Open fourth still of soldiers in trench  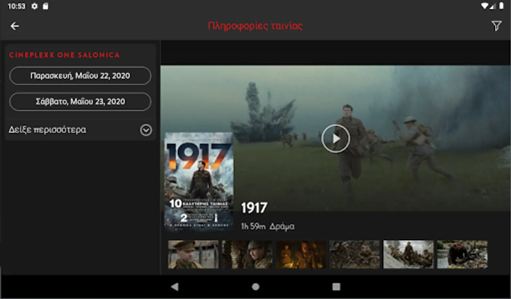pyautogui.click(x=355, y=254)
